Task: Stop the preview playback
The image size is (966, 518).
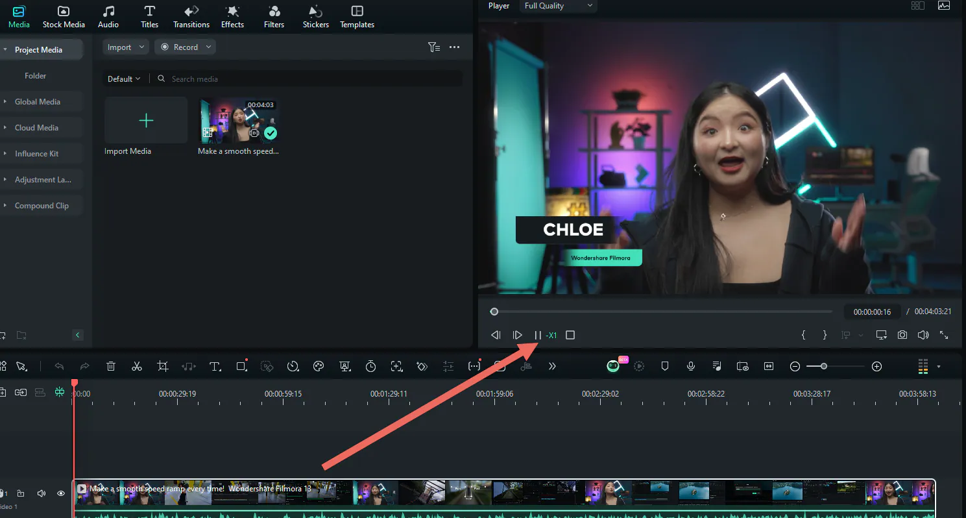Action: tap(570, 335)
